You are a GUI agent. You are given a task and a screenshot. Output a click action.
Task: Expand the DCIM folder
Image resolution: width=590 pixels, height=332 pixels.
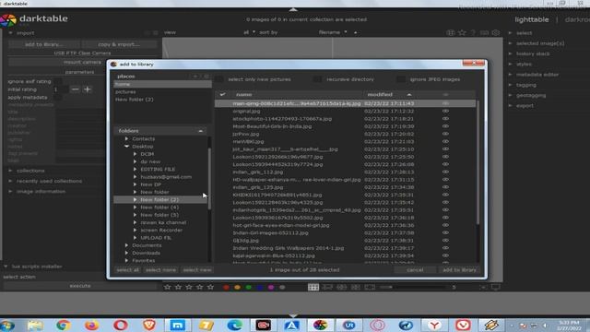click(136, 154)
